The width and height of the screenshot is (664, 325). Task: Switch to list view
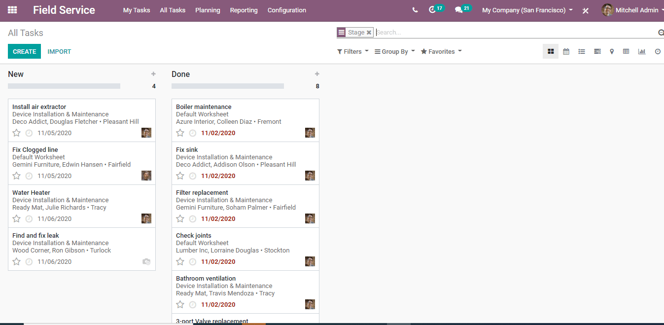[582, 51]
